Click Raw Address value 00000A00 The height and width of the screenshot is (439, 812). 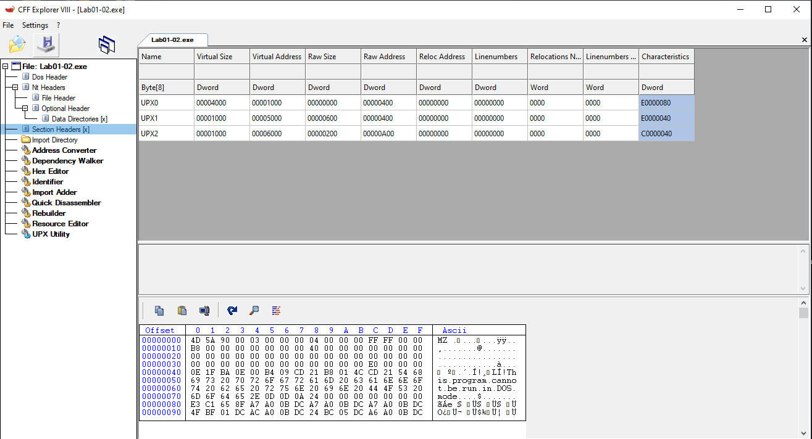[x=388, y=133]
